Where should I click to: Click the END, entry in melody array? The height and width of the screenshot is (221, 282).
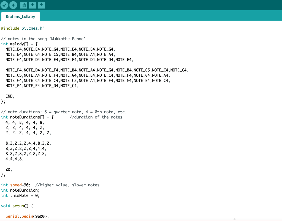10,96
